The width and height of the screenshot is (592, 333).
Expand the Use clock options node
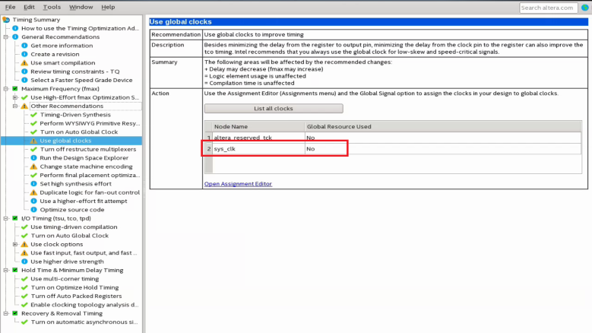tap(15, 244)
